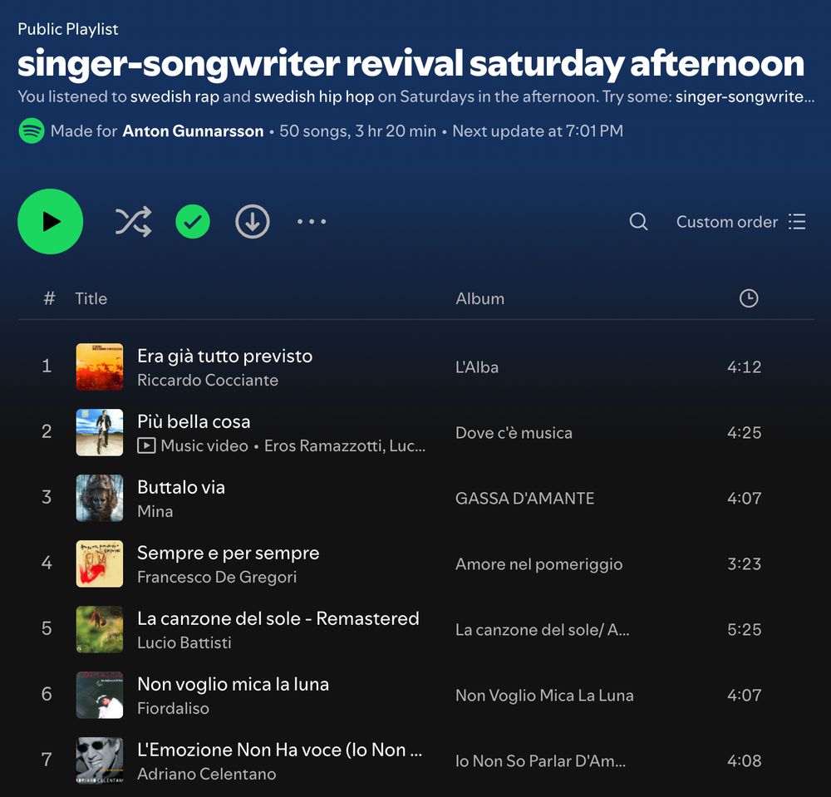Open the Non Voglio Mica La Luna album link

(x=545, y=696)
